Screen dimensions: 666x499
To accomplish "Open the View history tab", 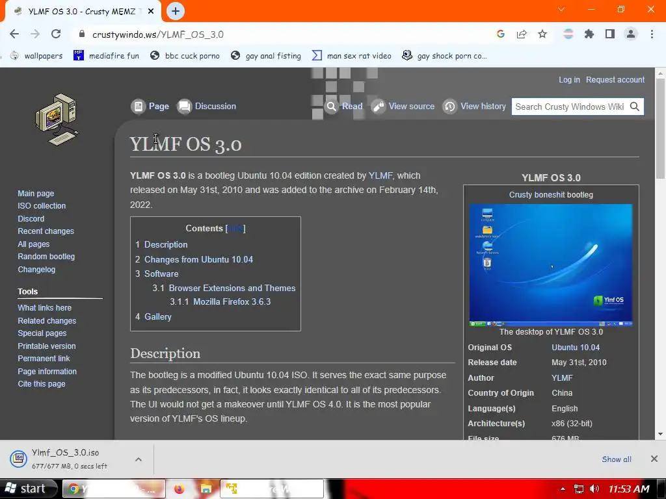I will pos(474,106).
